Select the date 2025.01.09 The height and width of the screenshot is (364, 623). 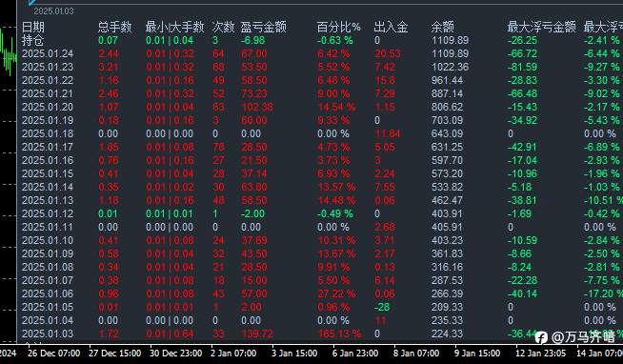(x=48, y=253)
